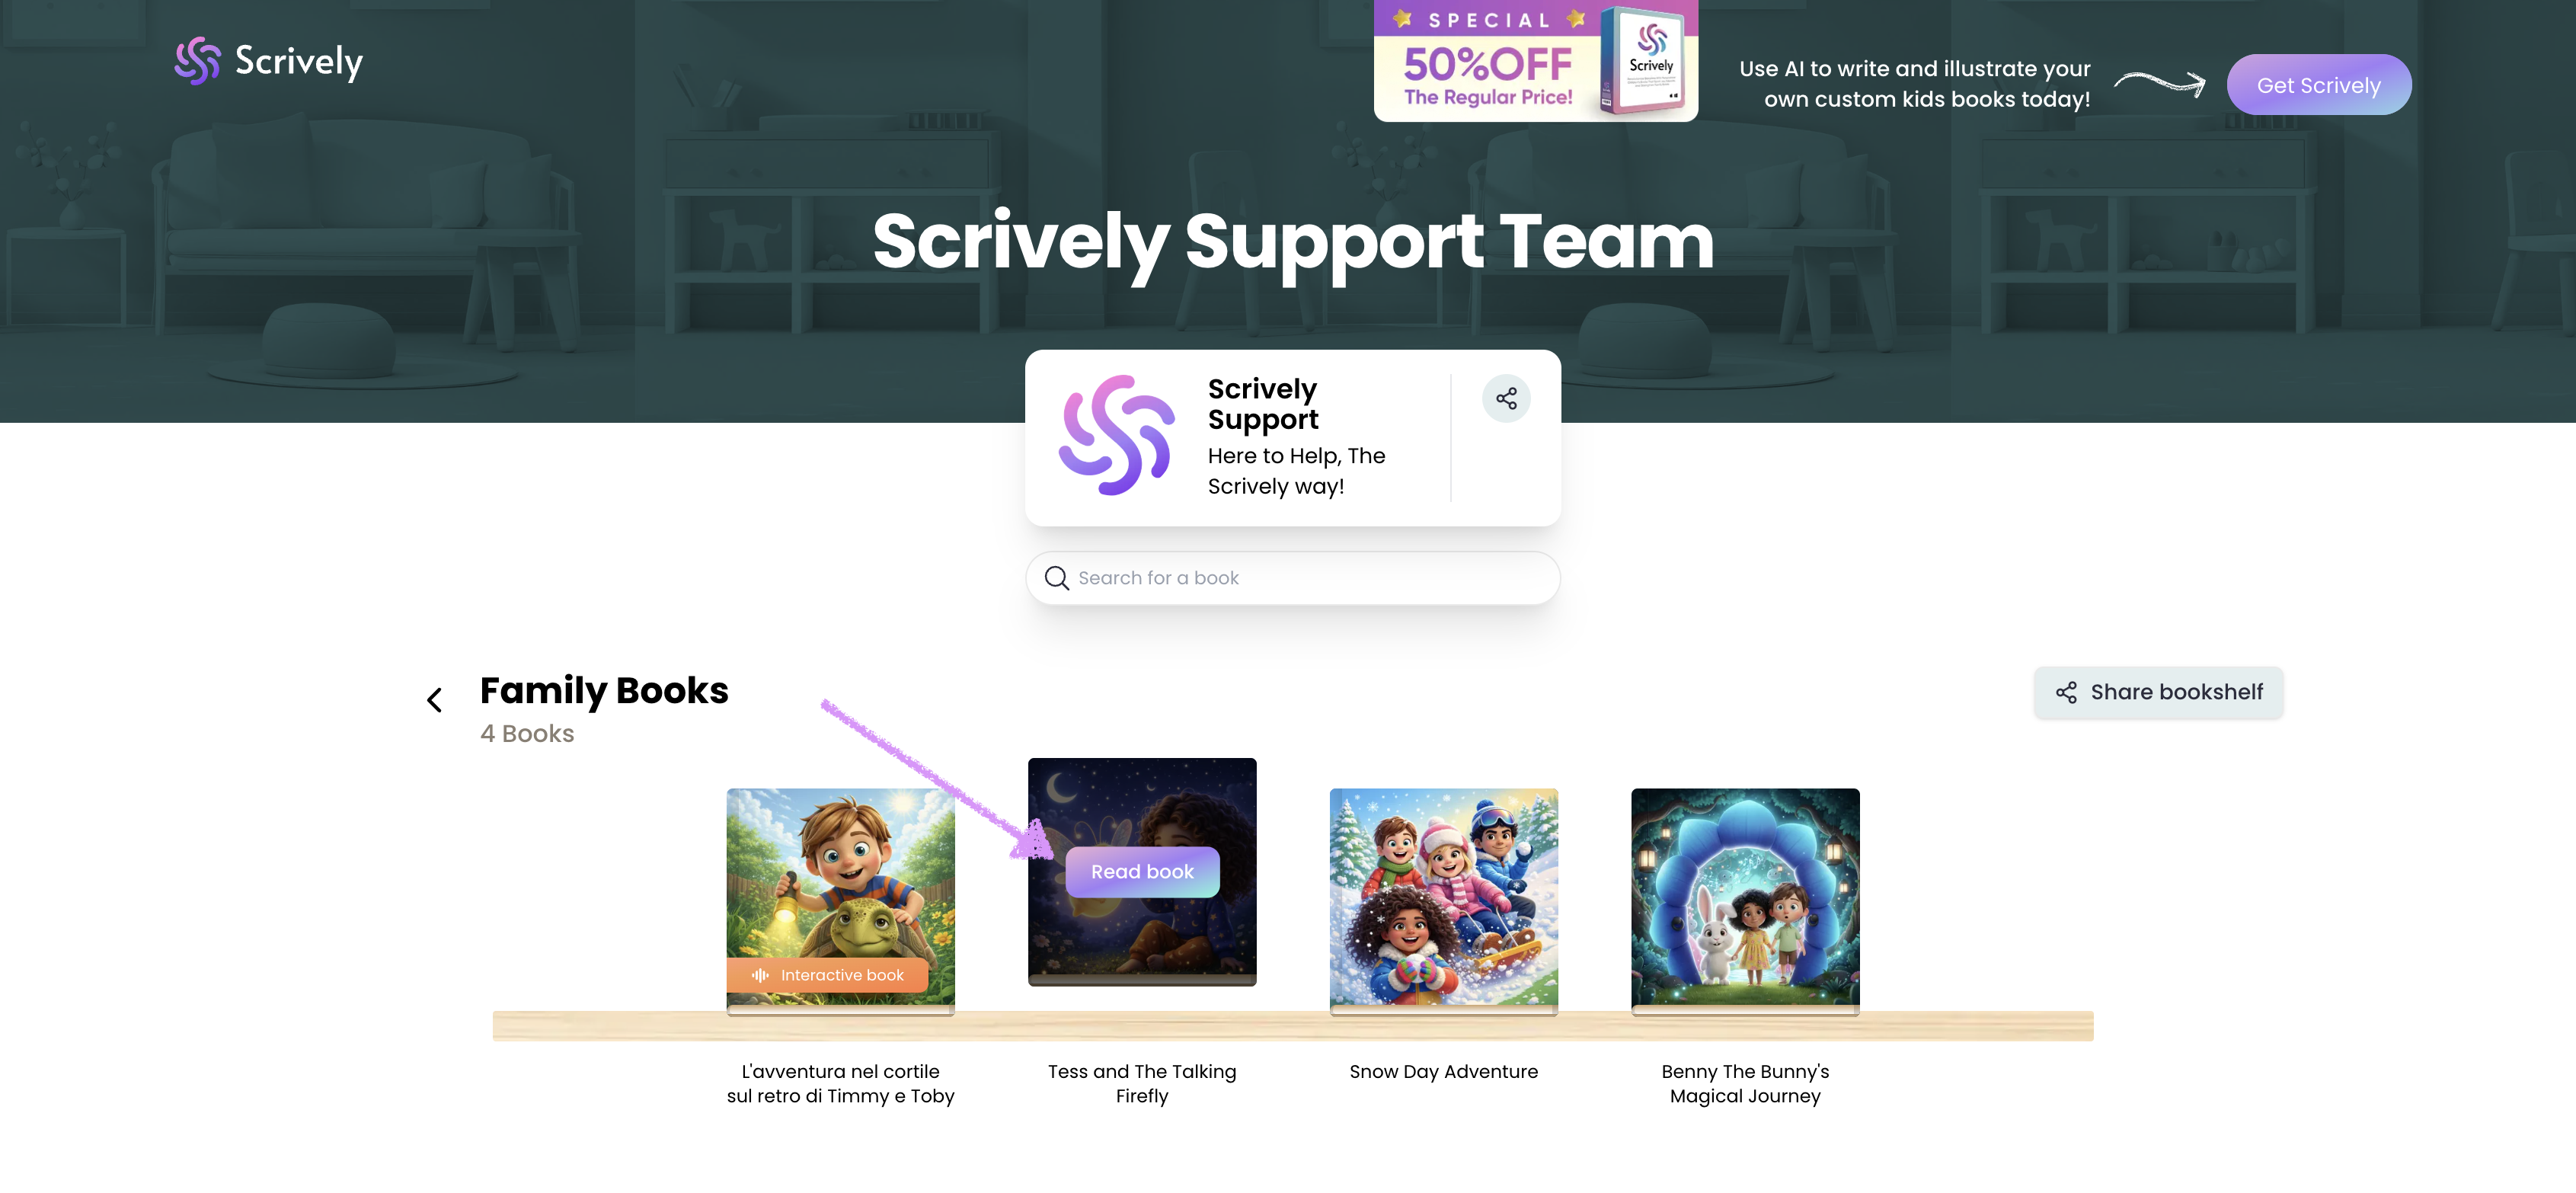The image size is (2576, 1193).
Task: Click Benny The Bunny's Magical Journey title
Action: (x=1745, y=1084)
